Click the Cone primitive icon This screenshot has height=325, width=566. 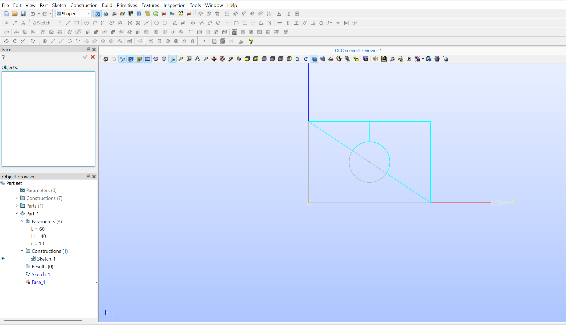184,41
